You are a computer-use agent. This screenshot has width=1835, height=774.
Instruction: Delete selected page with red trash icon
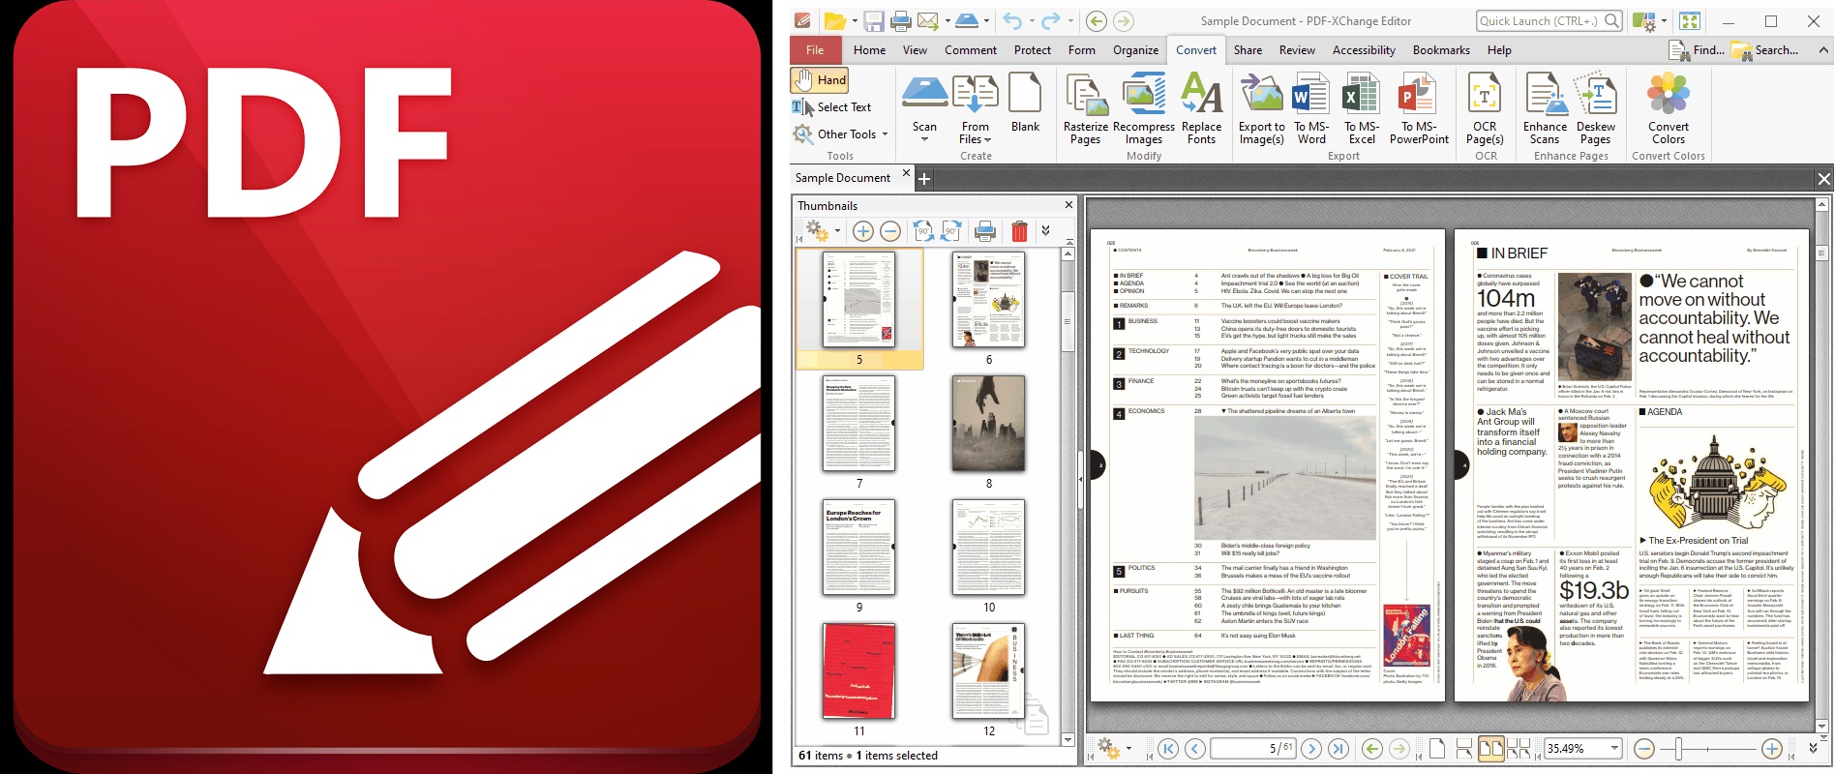click(1019, 231)
